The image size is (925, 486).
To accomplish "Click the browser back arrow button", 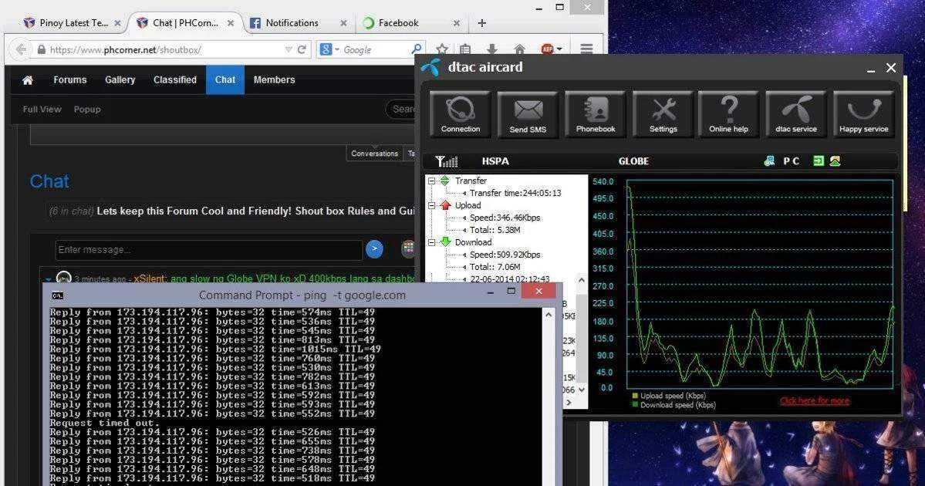I will [x=21, y=49].
